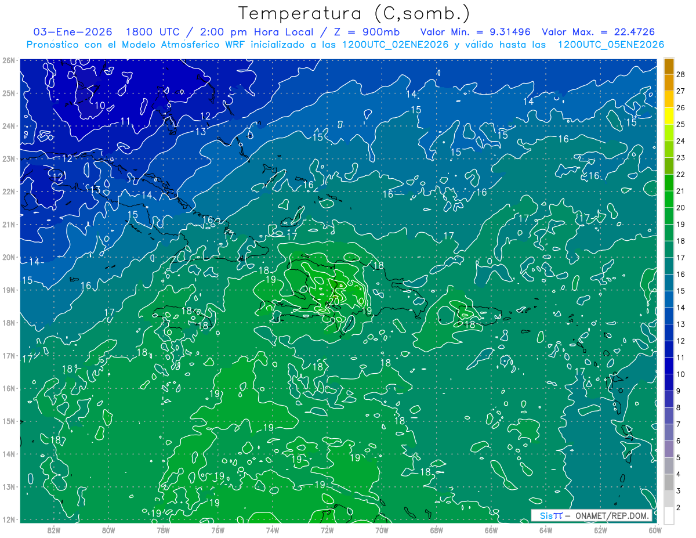The height and width of the screenshot is (538, 696).
Task: Pick the white bottom color bar segment below 2
Action: [669, 515]
